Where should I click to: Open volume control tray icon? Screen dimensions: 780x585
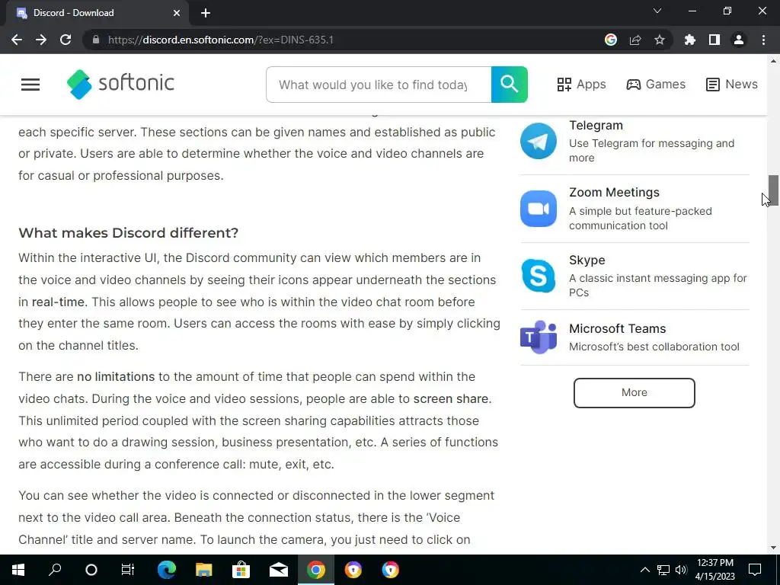(681, 570)
